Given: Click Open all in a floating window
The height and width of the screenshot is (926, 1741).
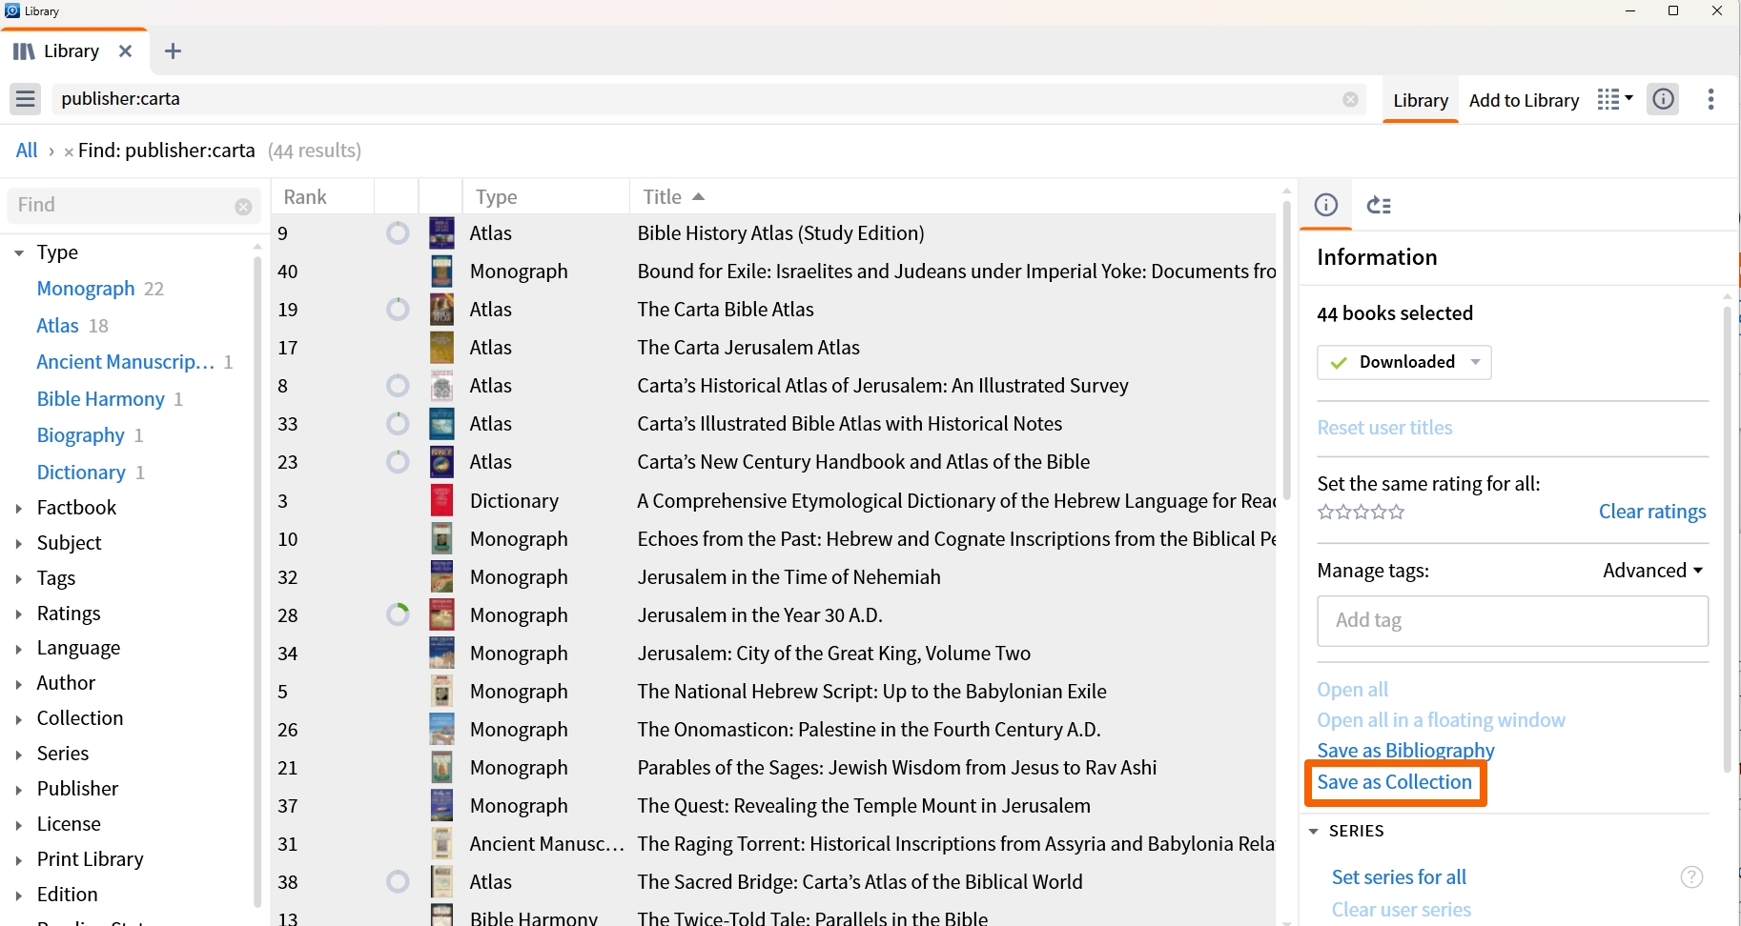Looking at the screenshot, I should 1441,720.
